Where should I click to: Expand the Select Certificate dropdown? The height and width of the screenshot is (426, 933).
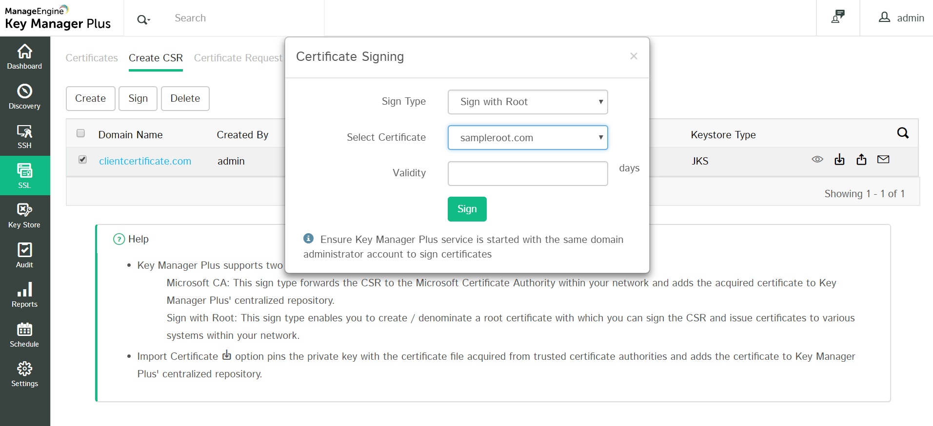tap(527, 138)
